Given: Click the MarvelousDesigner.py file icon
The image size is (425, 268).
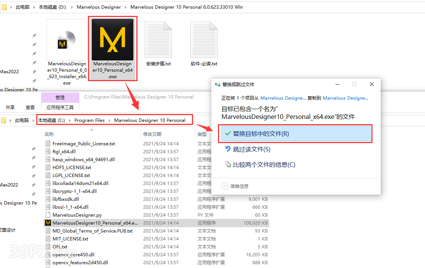Looking at the screenshot, I should click(x=48, y=215).
